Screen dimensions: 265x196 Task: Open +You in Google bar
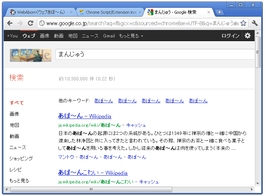point(12,36)
